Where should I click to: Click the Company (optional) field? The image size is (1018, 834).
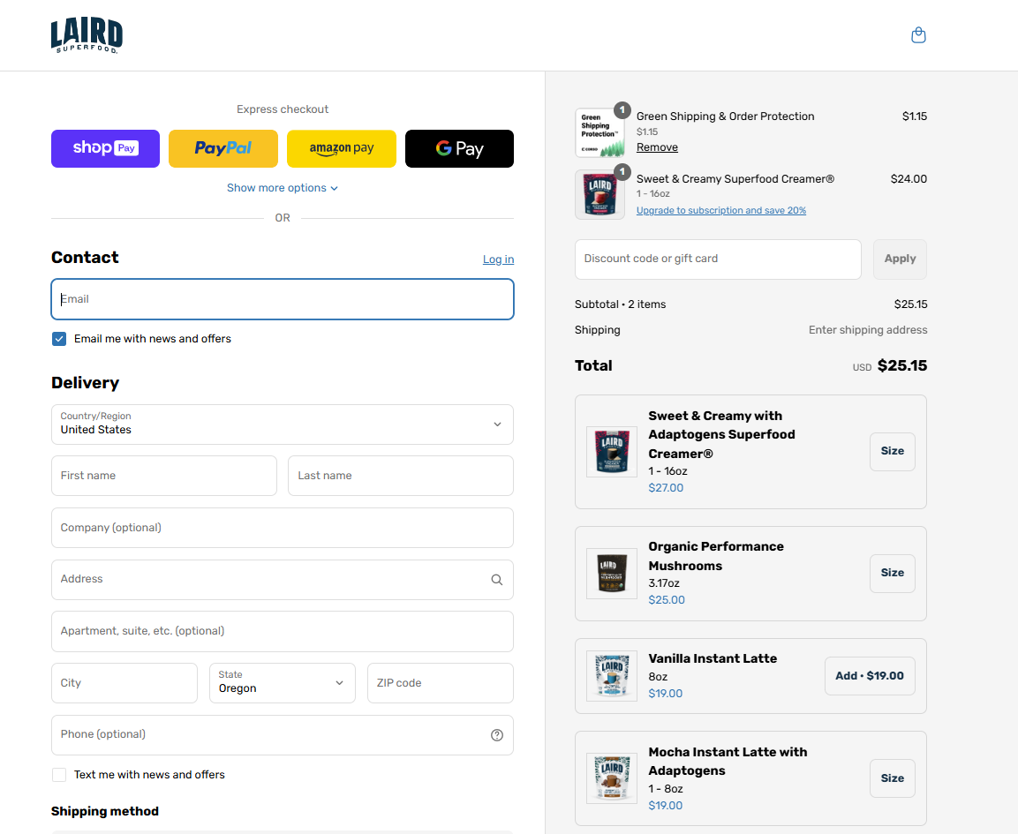[x=283, y=528]
